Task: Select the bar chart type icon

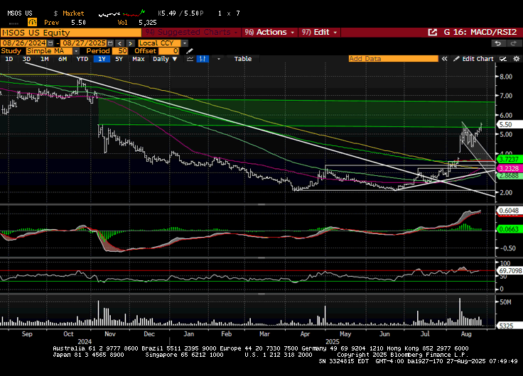Action: [x=203, y=59]
